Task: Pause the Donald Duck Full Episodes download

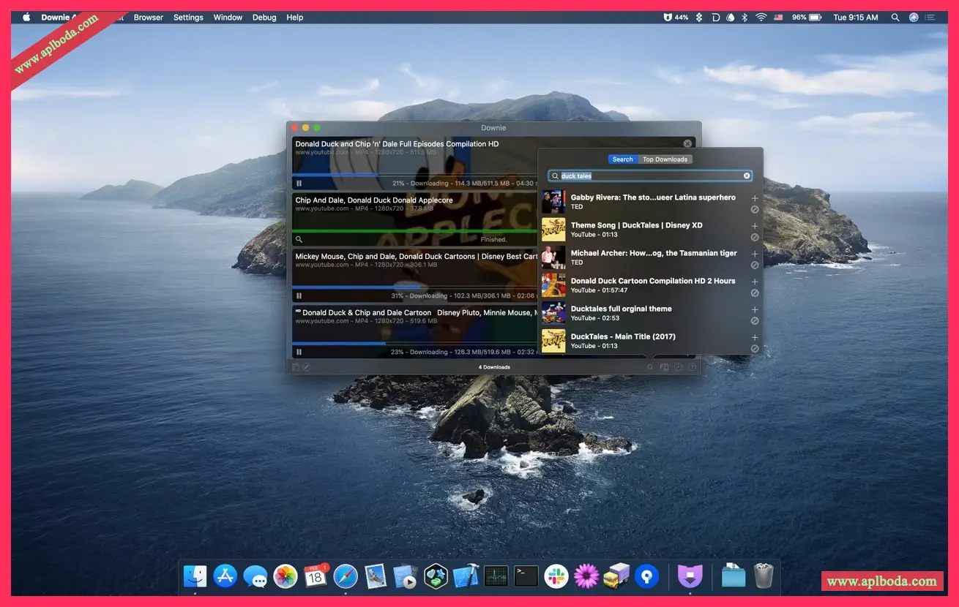Action: pos(299,184)
